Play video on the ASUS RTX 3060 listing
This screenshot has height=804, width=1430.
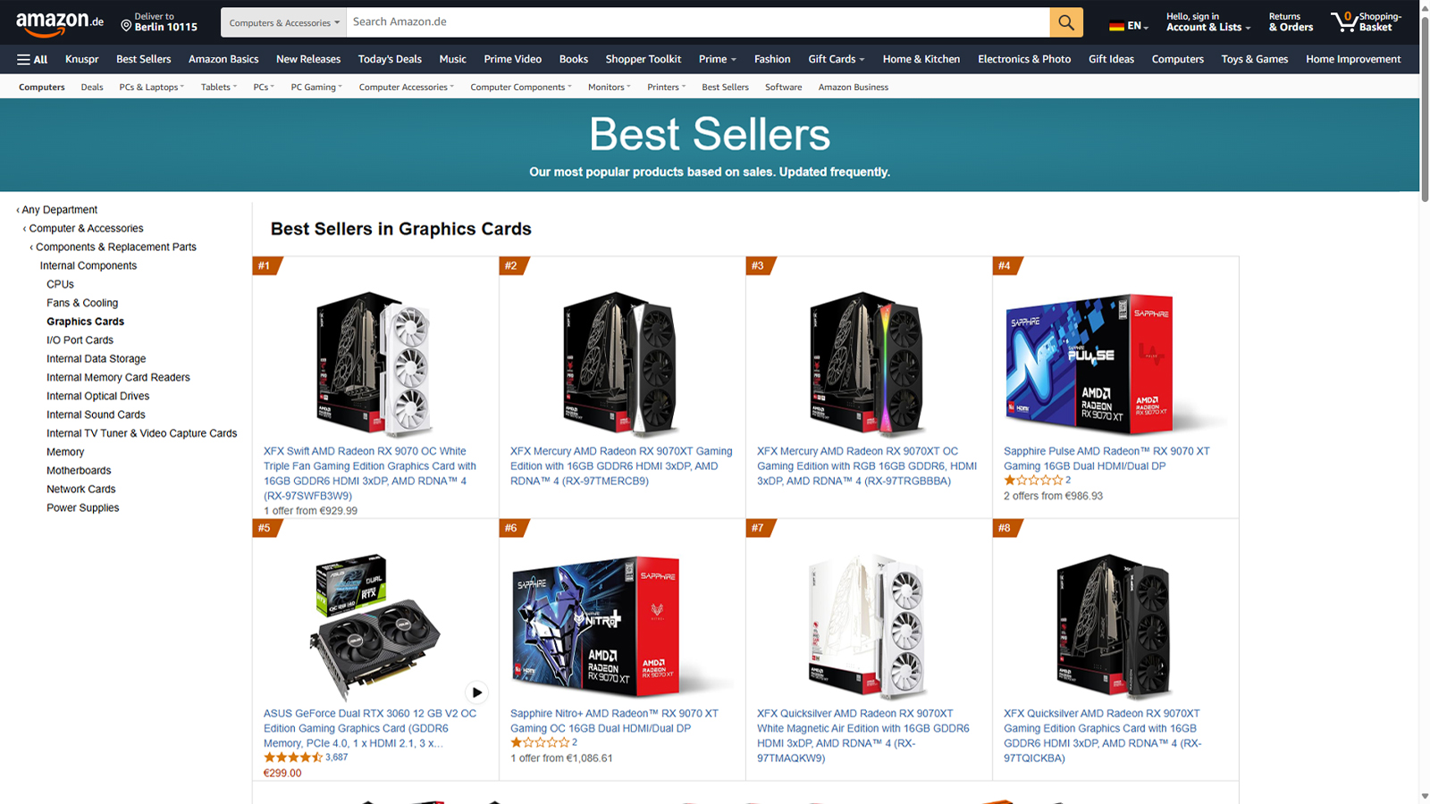click(476, 692)
